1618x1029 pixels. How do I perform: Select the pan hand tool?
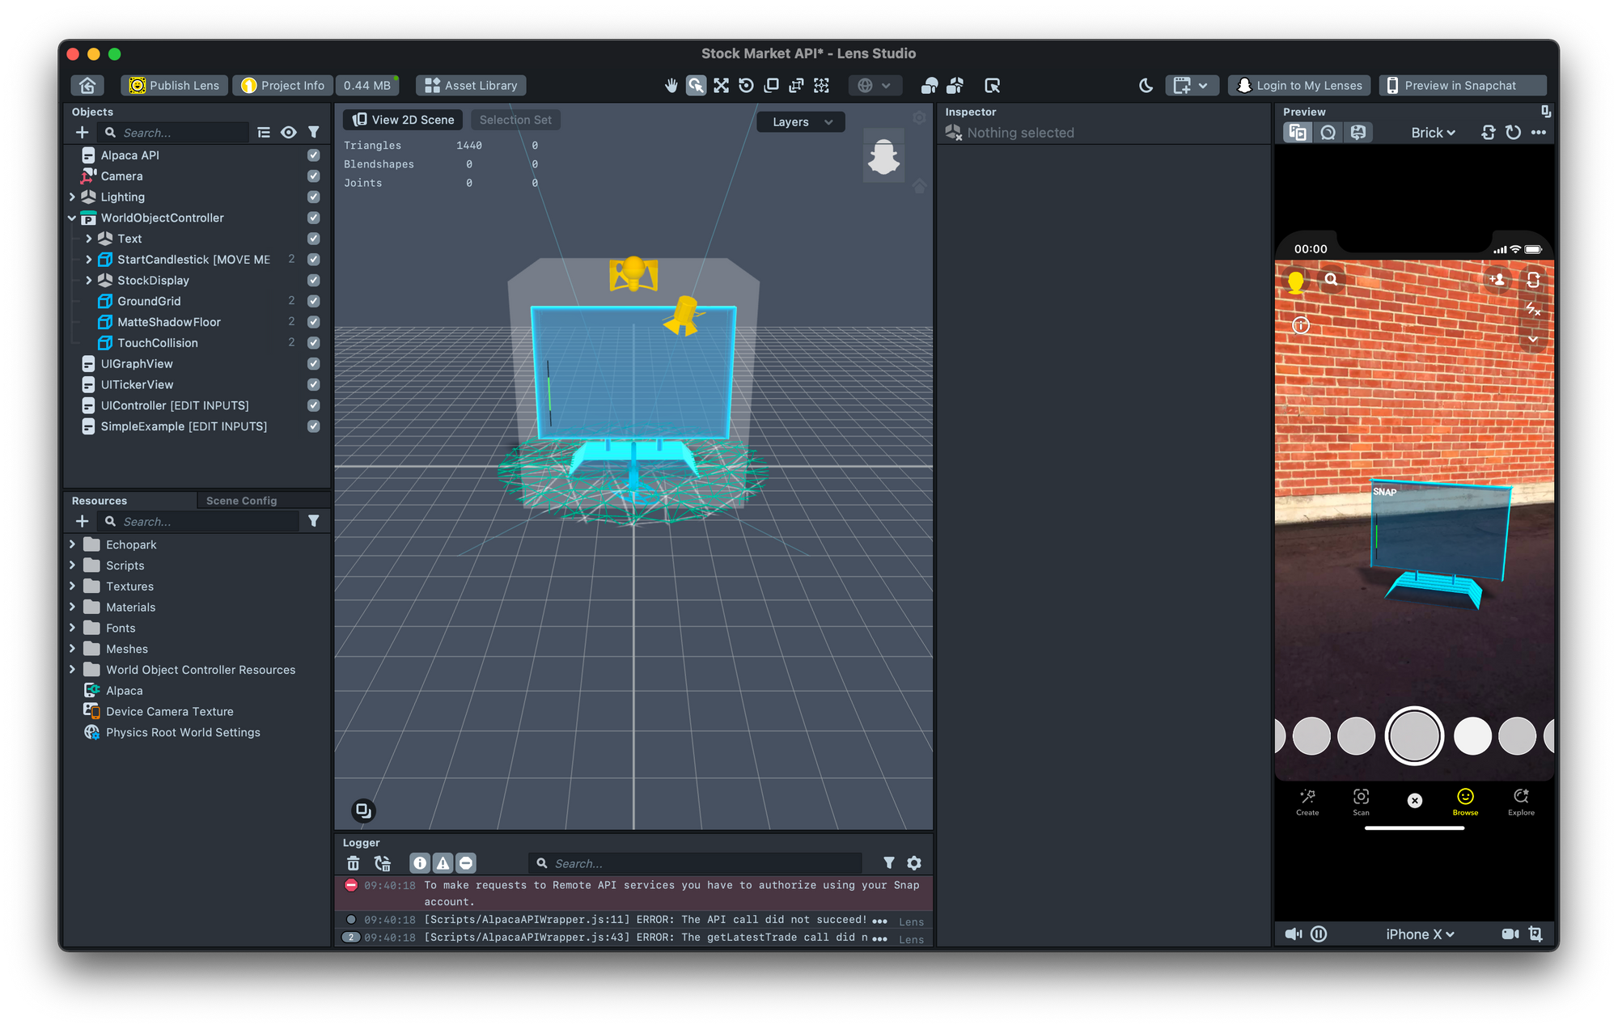pyautogui.click(x=671, y=85)
